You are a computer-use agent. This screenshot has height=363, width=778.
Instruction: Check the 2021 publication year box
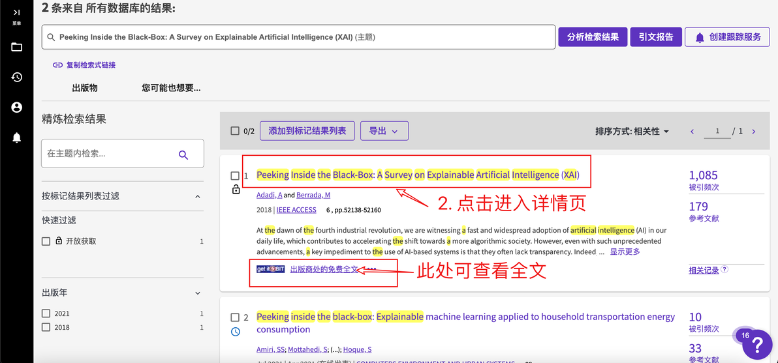(46, 313)
